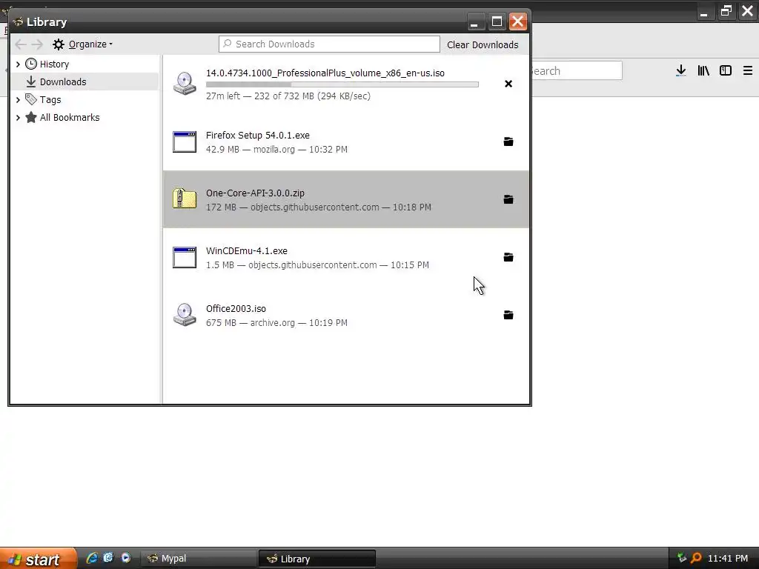The height and width of the screenshot is (569, 759).
Task: Click the Library taskbar button
Action: tap(317, 559)
